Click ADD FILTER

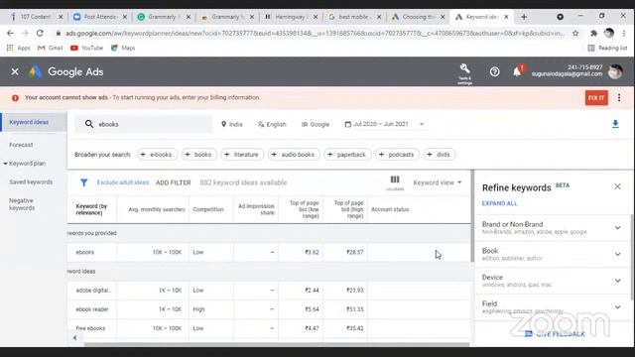(x=174, y=182)
